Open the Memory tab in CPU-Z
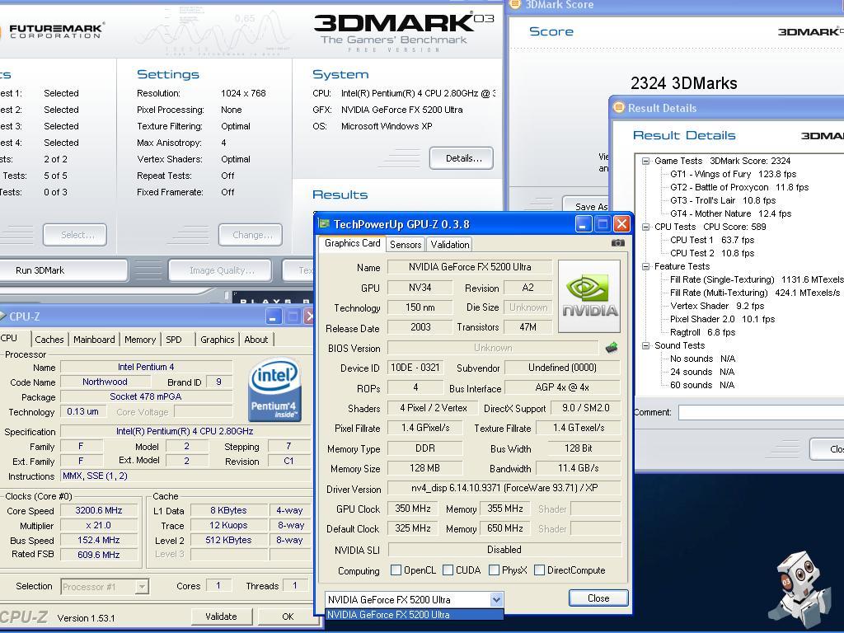Image resolution: width=844 pixels, height=633 pixels. click(140, 340)
